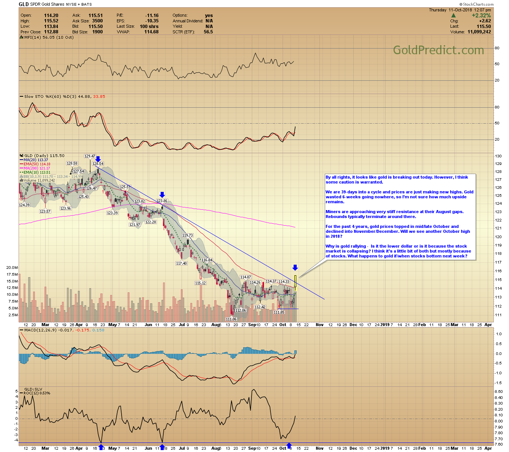Select the blue annotation arrow above 128.54
The height and width of the screenshot is (452, 509).
(x=98, y=159)
